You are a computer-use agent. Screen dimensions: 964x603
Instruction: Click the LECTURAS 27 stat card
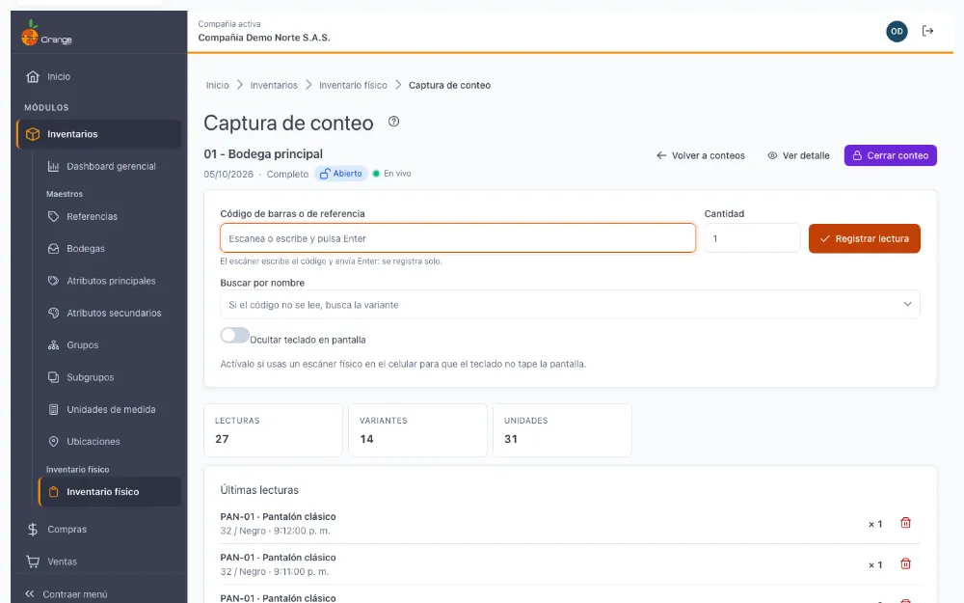(x=273, y=430)
